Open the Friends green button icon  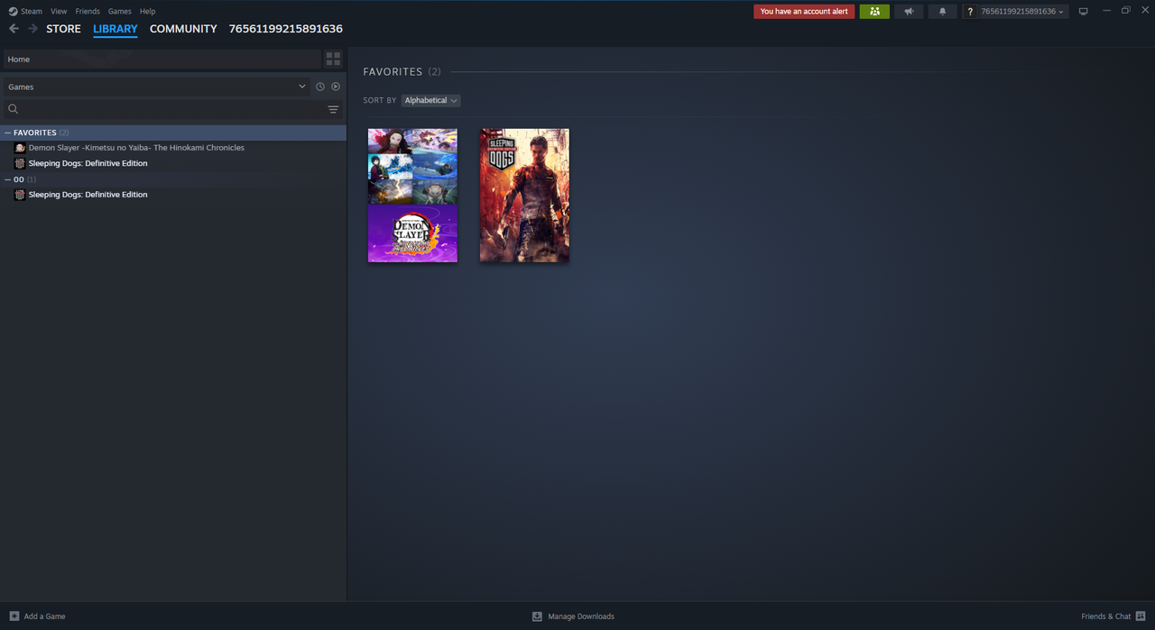coord(874,12)
